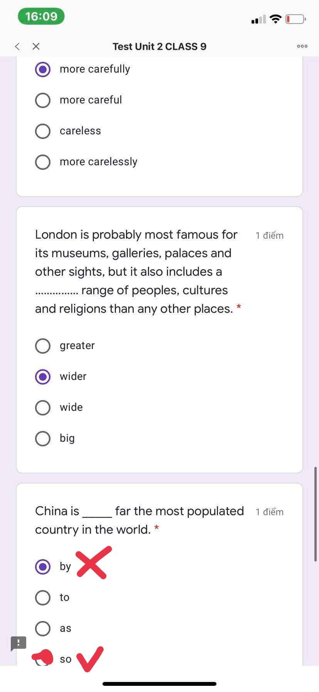Tap the back chevron arrow
The height and width of the screenshot is (692, 319).
17,46
